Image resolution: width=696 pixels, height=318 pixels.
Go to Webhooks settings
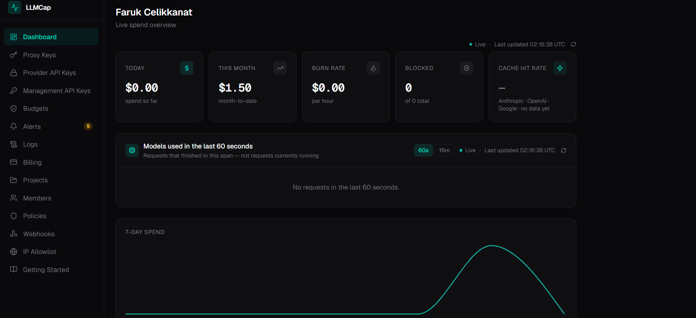coord(51,234)
